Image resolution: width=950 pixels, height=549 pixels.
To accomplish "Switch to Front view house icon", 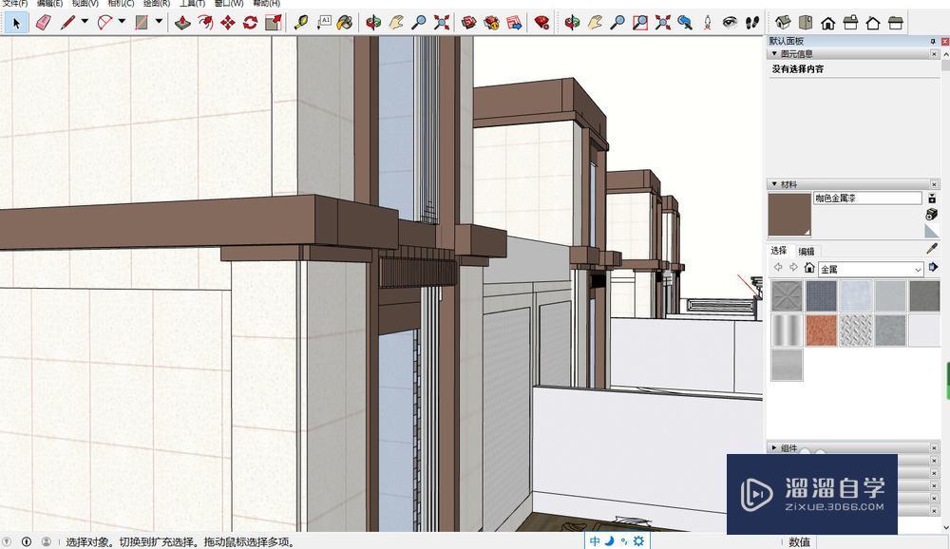I will coord(827,23).
